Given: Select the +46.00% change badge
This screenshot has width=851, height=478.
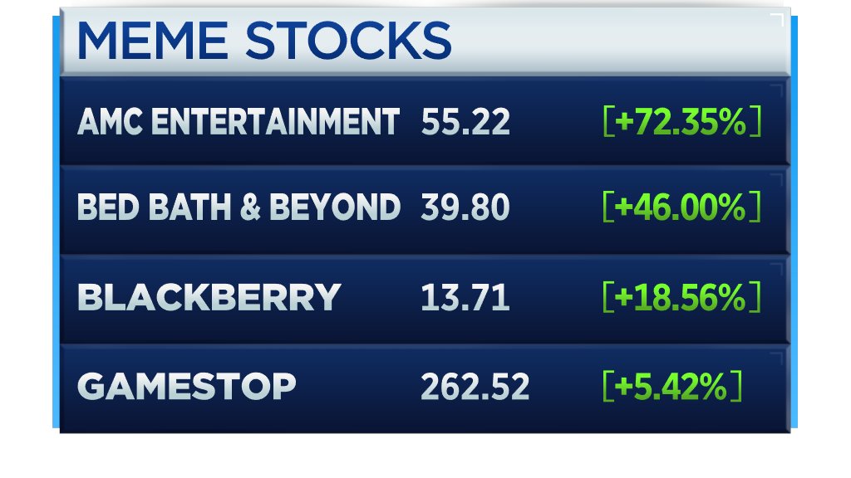Looking at the screenshot, I should (x=681, y=208).
